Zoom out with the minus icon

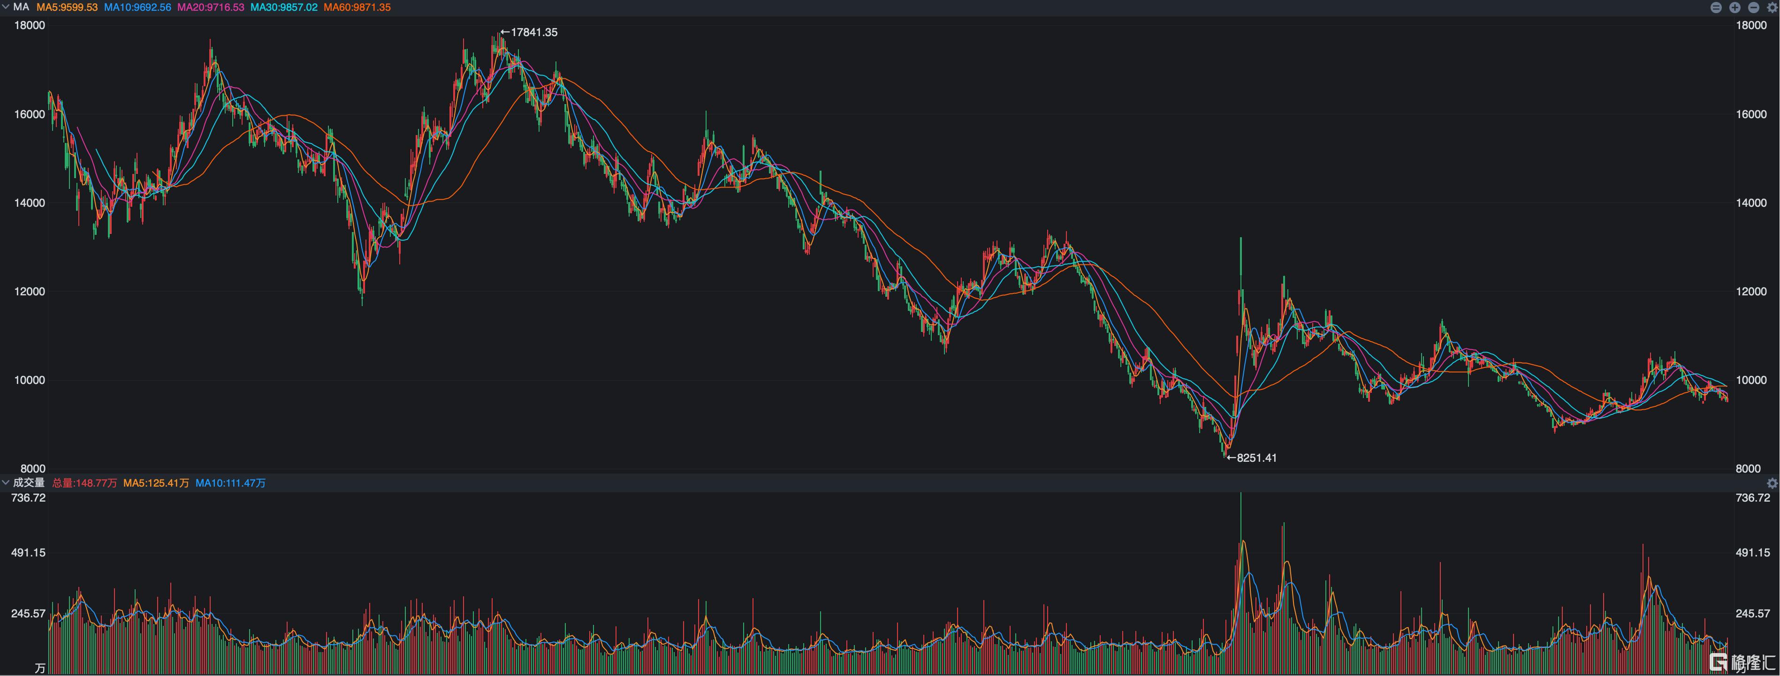[x=1753, y=8]
